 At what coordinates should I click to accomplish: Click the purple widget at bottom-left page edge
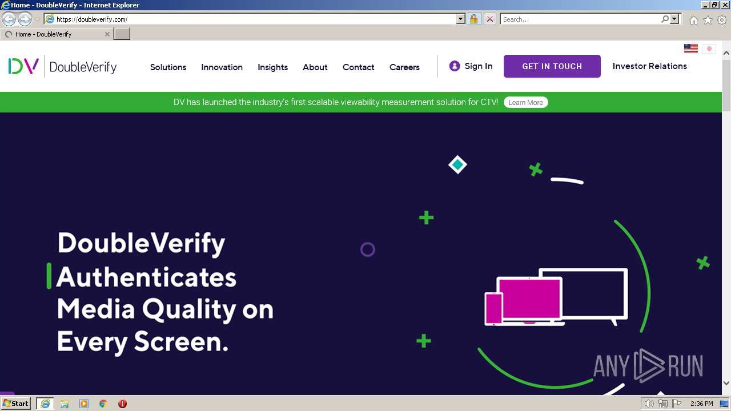[7, 393]
